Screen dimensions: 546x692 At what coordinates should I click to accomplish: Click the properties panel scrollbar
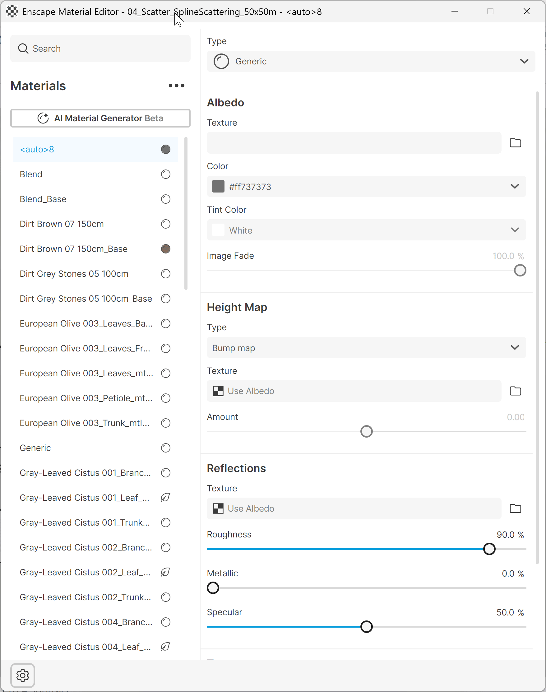pos(537,328)
